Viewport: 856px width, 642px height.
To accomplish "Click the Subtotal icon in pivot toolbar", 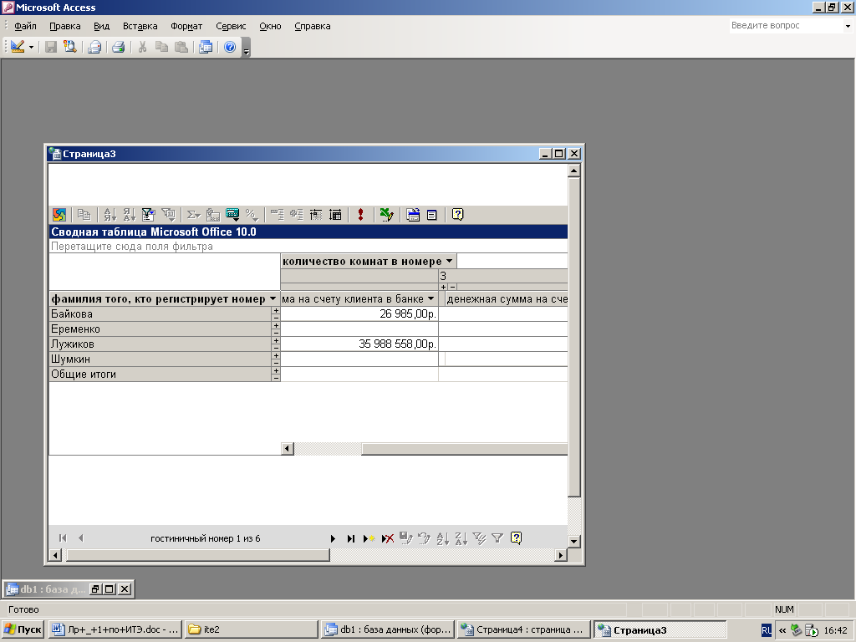I will [213, 215].
